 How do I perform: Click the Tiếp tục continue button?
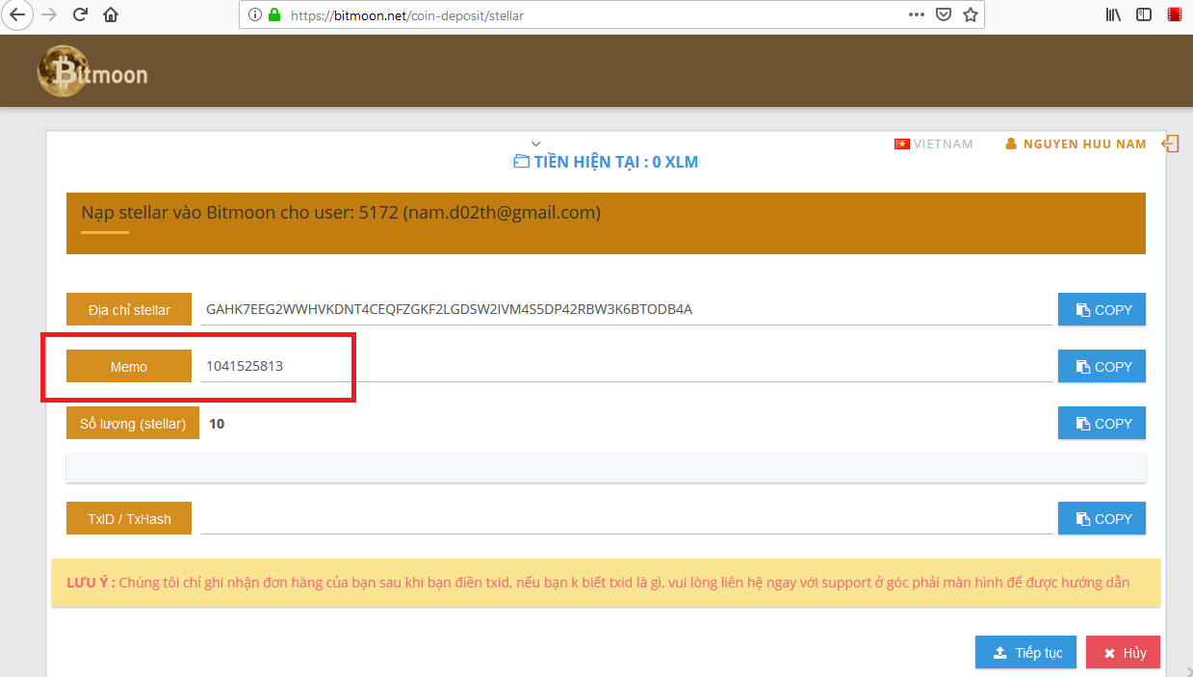[x=1025, y=653]
